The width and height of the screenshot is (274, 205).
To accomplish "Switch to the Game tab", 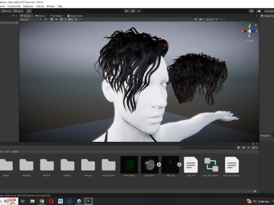I will tap(41, 16).
